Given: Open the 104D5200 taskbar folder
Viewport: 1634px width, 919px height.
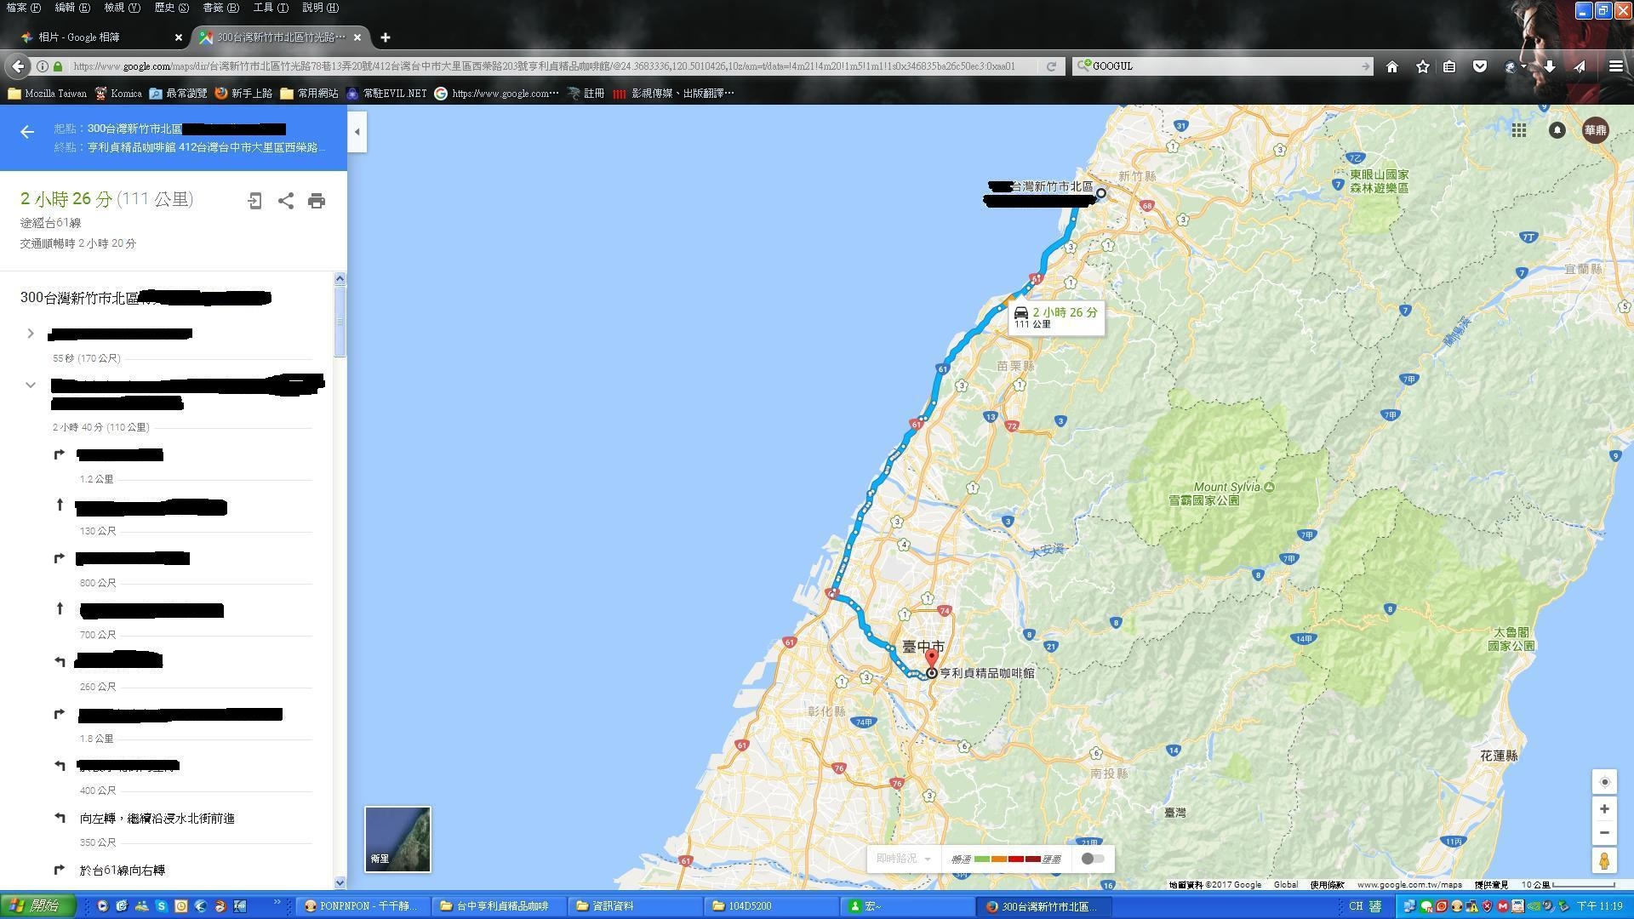Looking at the screenshot, I should (x=773, y=906).
